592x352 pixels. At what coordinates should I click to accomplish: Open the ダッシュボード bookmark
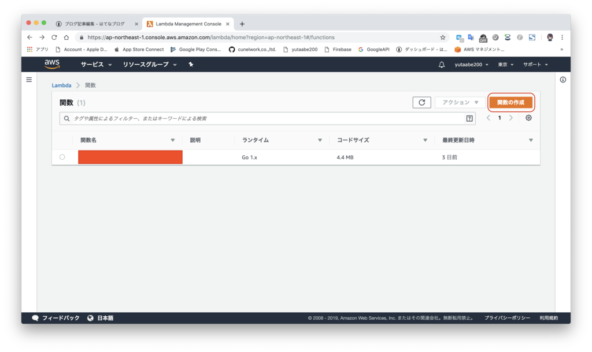pyautogui.click(x=421, y=50)
